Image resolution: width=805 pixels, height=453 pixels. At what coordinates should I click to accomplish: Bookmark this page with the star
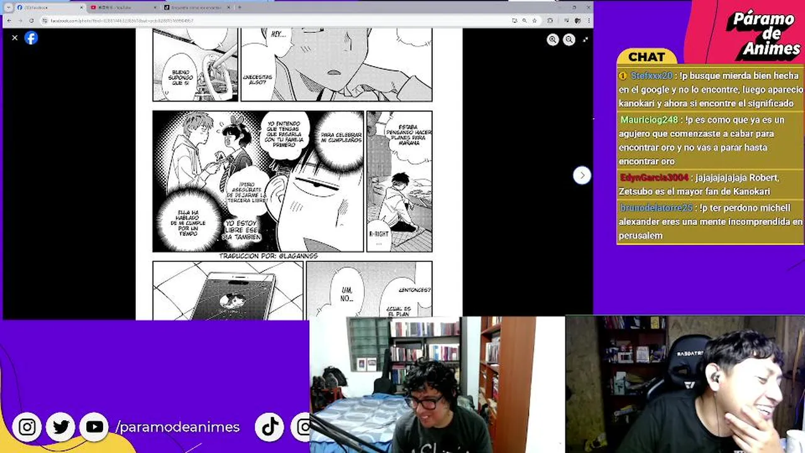534,21
